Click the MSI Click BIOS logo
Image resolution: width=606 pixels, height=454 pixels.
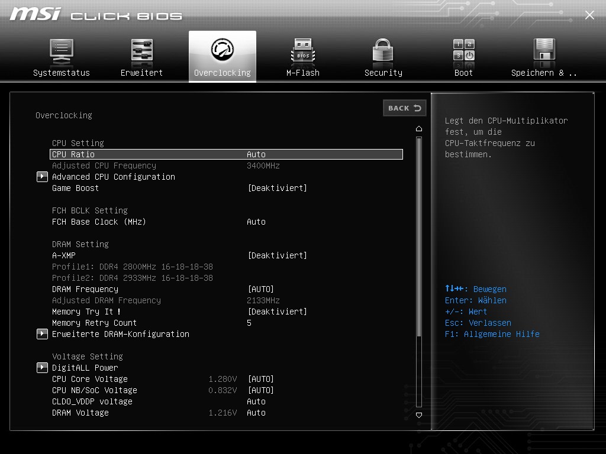95,15
